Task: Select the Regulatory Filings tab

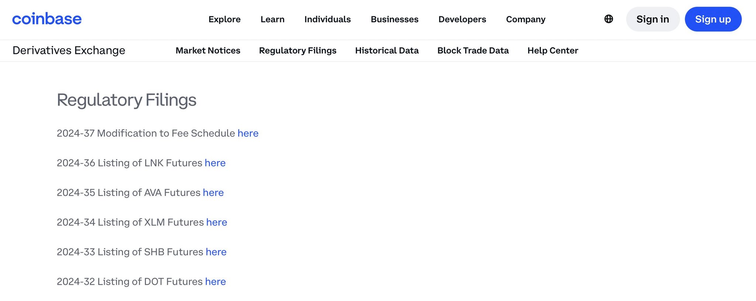Action: click(298, 51)
